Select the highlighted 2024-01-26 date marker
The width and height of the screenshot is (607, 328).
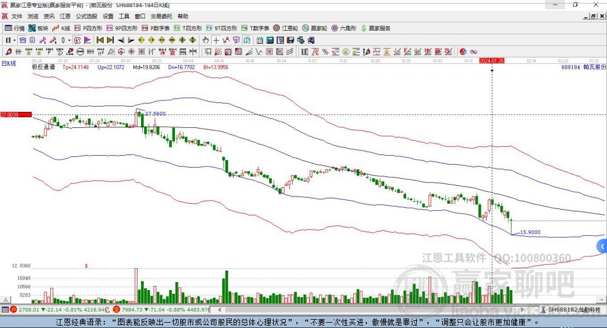point(491,61)
